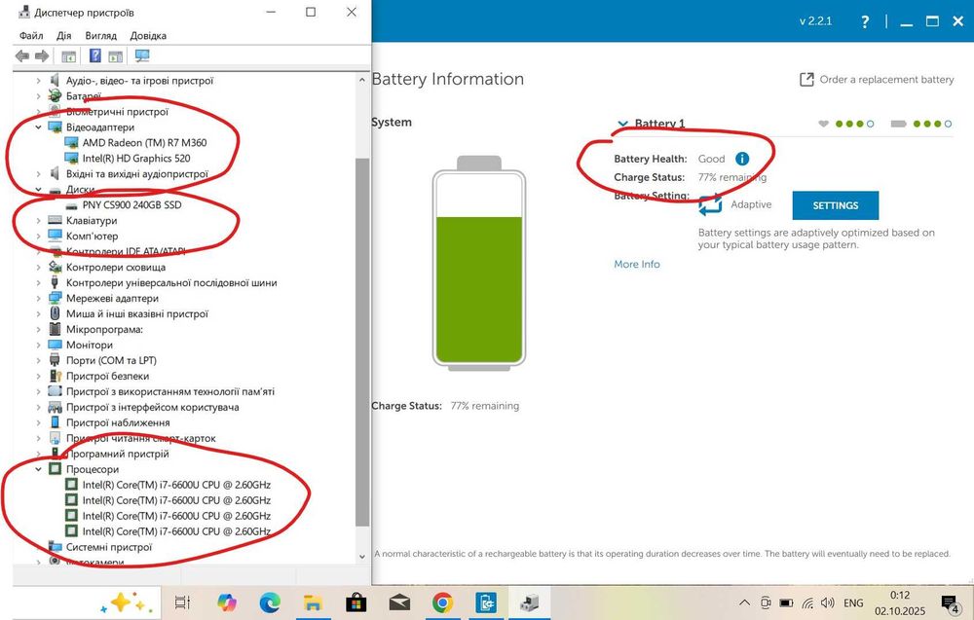Click the blue SETTINGS button
The image size is (974, 620).
click(x=836, y=205)
